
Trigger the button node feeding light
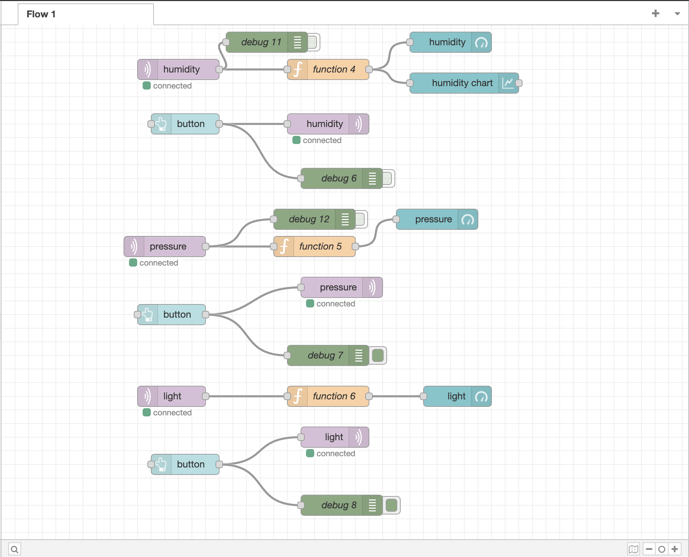pos(185,464)
